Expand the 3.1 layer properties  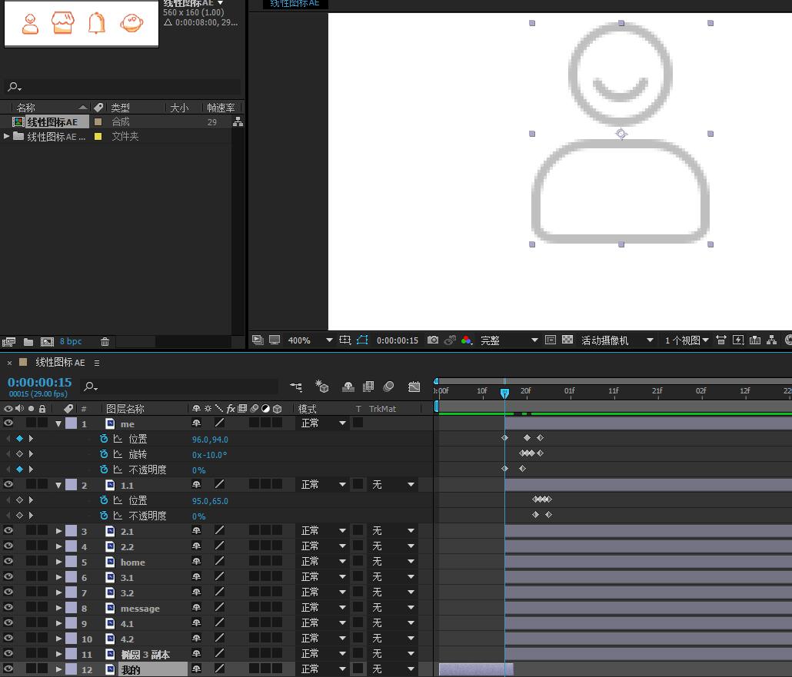pos(58,577)
